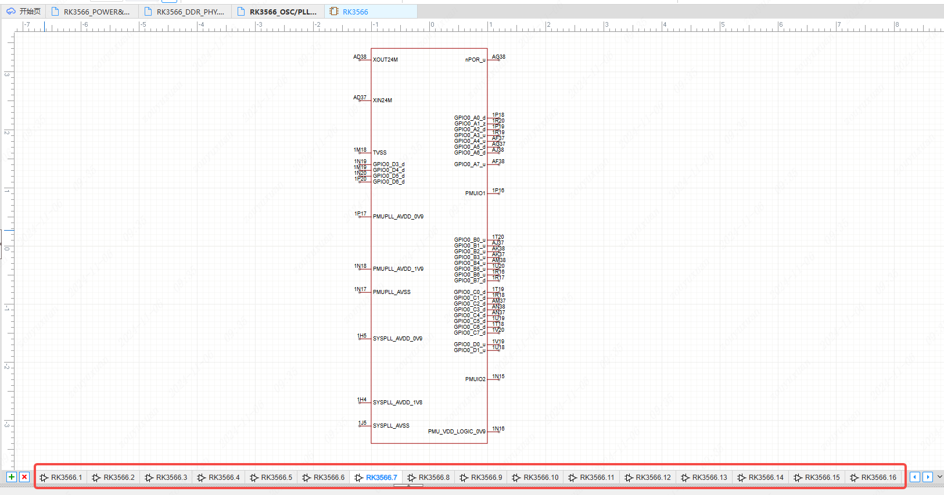The width and height of the screenshot is (944, 495).
Task: Select the PMUPLL_AVSS pin label
Action: point(392,292)
